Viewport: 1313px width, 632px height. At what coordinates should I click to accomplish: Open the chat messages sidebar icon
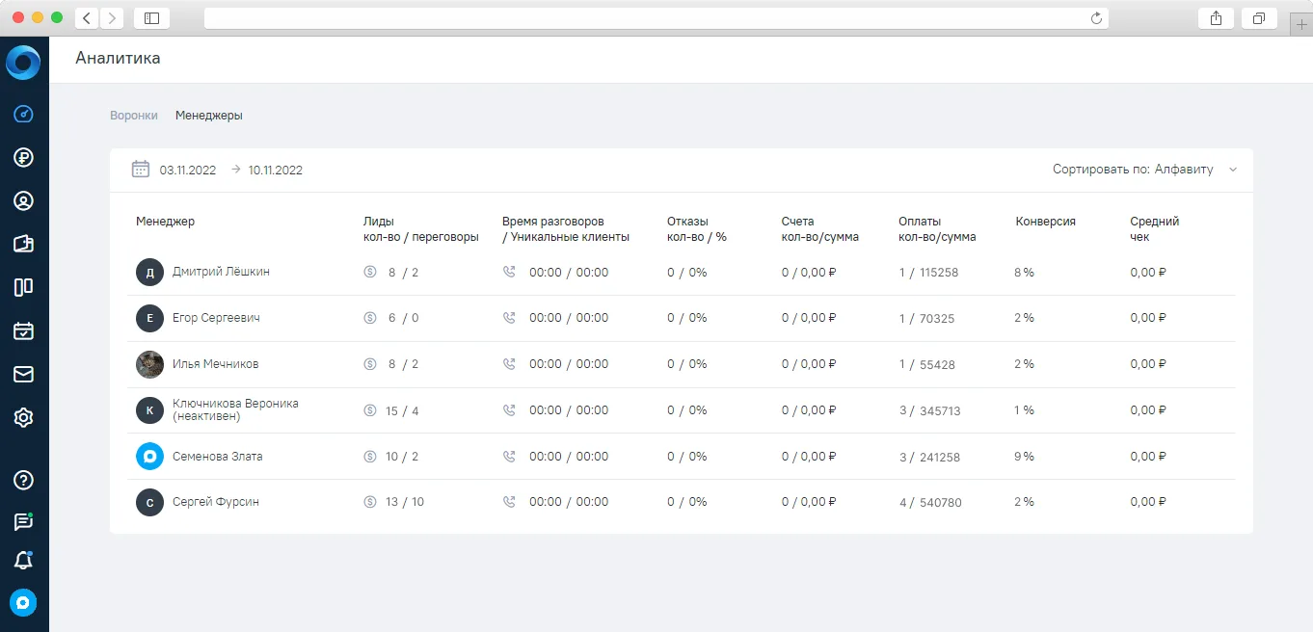(x=24, y=521)
